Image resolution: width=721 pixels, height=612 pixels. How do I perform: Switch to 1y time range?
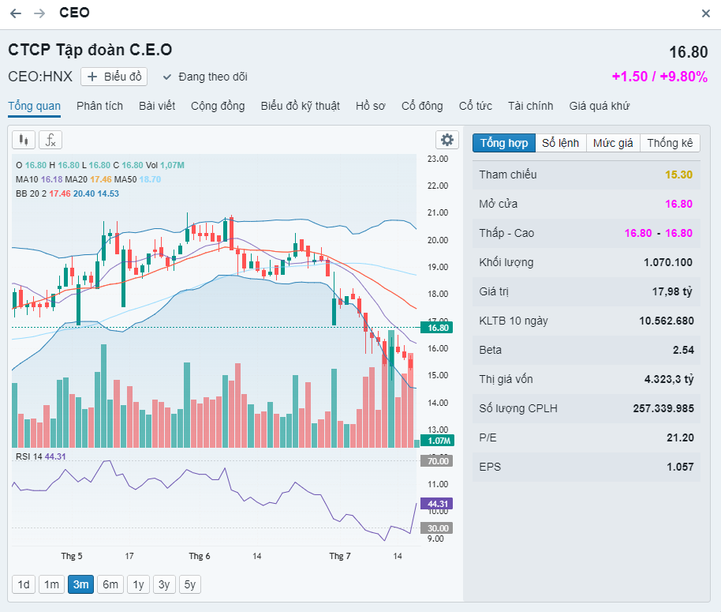point(138,584)
